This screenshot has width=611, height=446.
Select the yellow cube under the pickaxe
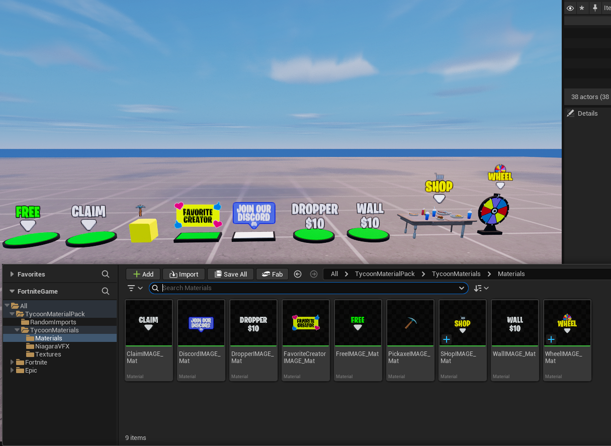143,231
